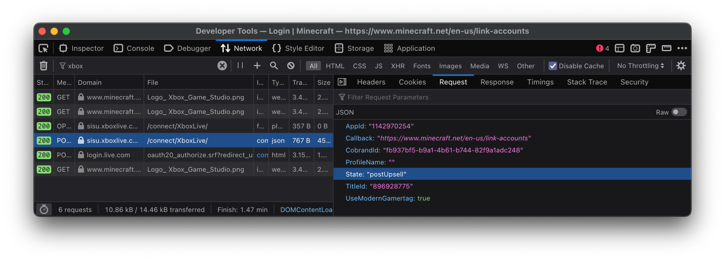Start performance analysis stopwatch icon
Image resolution: width=725 pixels, height=261 pixels.
44,209
